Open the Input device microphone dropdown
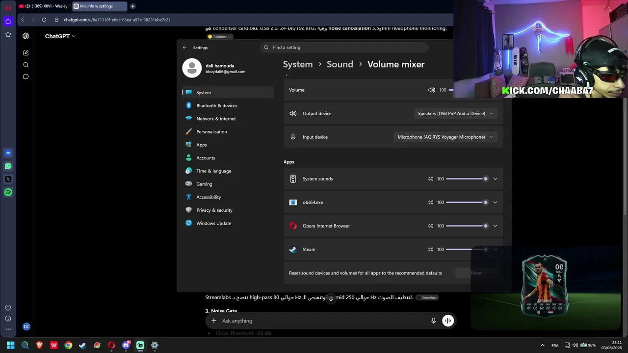Image resolution: width=628 pixels, height=353 pixels. 445,137
